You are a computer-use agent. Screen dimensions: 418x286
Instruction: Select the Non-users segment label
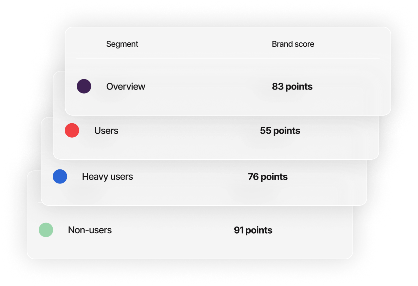(x=90, y=230)
